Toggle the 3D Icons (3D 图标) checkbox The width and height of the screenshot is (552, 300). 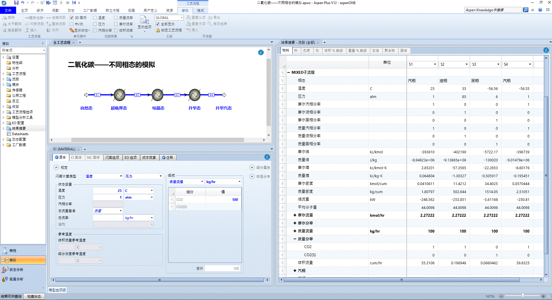pyautogui.click(x=72, y=18)
